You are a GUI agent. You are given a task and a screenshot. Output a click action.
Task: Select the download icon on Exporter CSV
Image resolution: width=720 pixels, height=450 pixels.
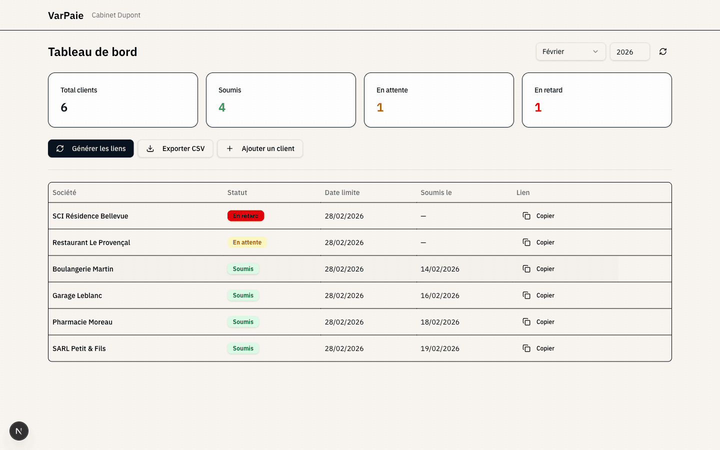(x=150, y=148)
